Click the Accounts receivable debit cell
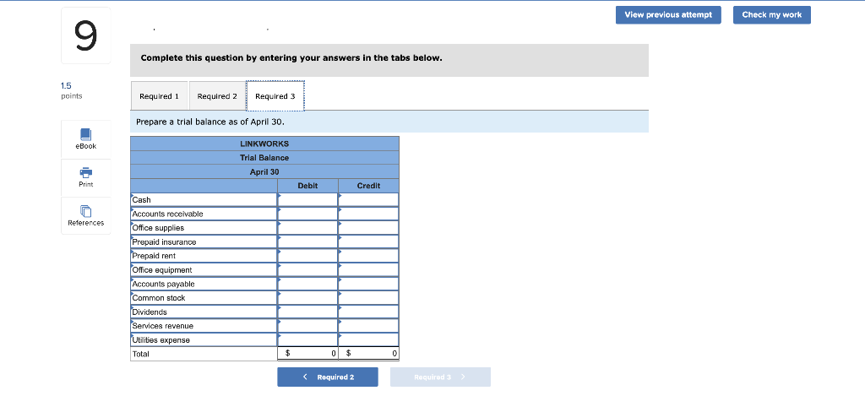 point(307,214)
